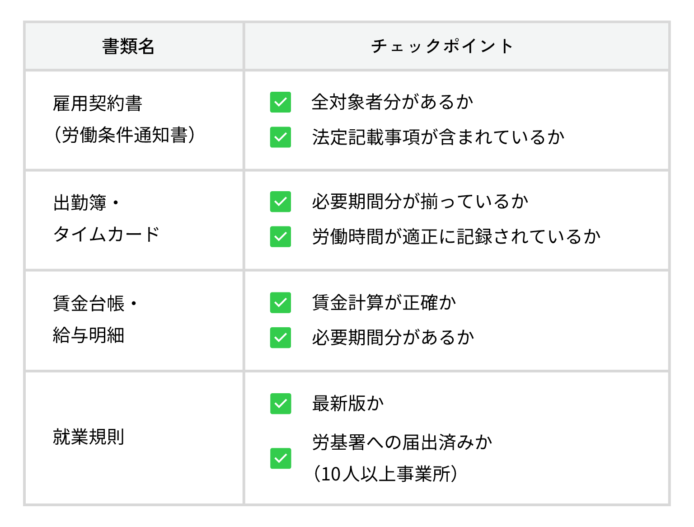Image resolution: width=694 pixels, height=527 pixels.
Task: Click the 書類名 column header
Action: coord(129,46)
